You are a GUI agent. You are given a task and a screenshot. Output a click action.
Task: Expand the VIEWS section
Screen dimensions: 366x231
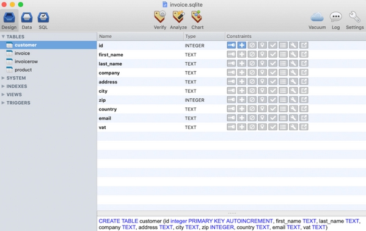3,94
